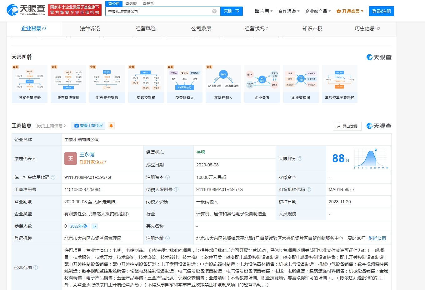Image resolution: width=425 pixels, height=290 pixels.
Task: Open the 经营风险 tab
Action: click(x=146, y=29)
